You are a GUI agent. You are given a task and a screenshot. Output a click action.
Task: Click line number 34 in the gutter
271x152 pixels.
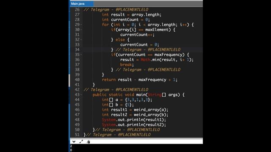pos(77,50)
